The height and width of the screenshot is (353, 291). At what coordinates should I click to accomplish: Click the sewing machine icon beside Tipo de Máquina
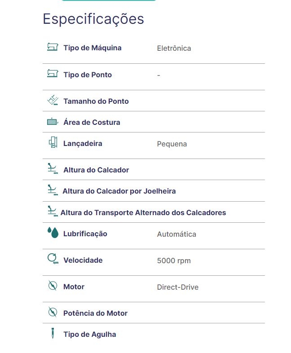[x=53, y=47]
